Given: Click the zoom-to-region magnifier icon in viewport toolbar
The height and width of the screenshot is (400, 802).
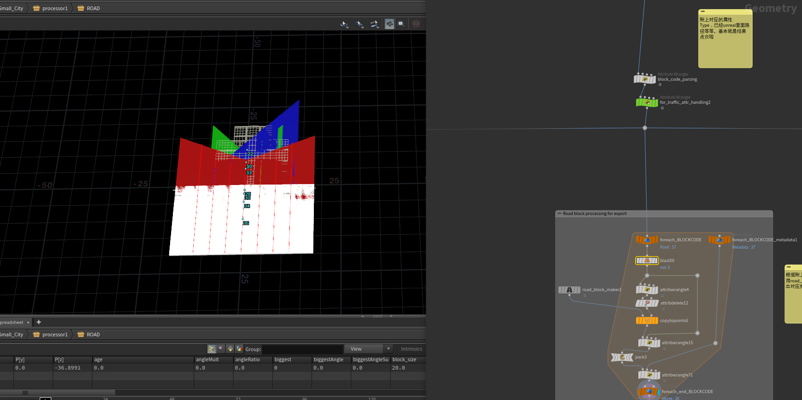Looking at the screenshot, I should [401, 24].
